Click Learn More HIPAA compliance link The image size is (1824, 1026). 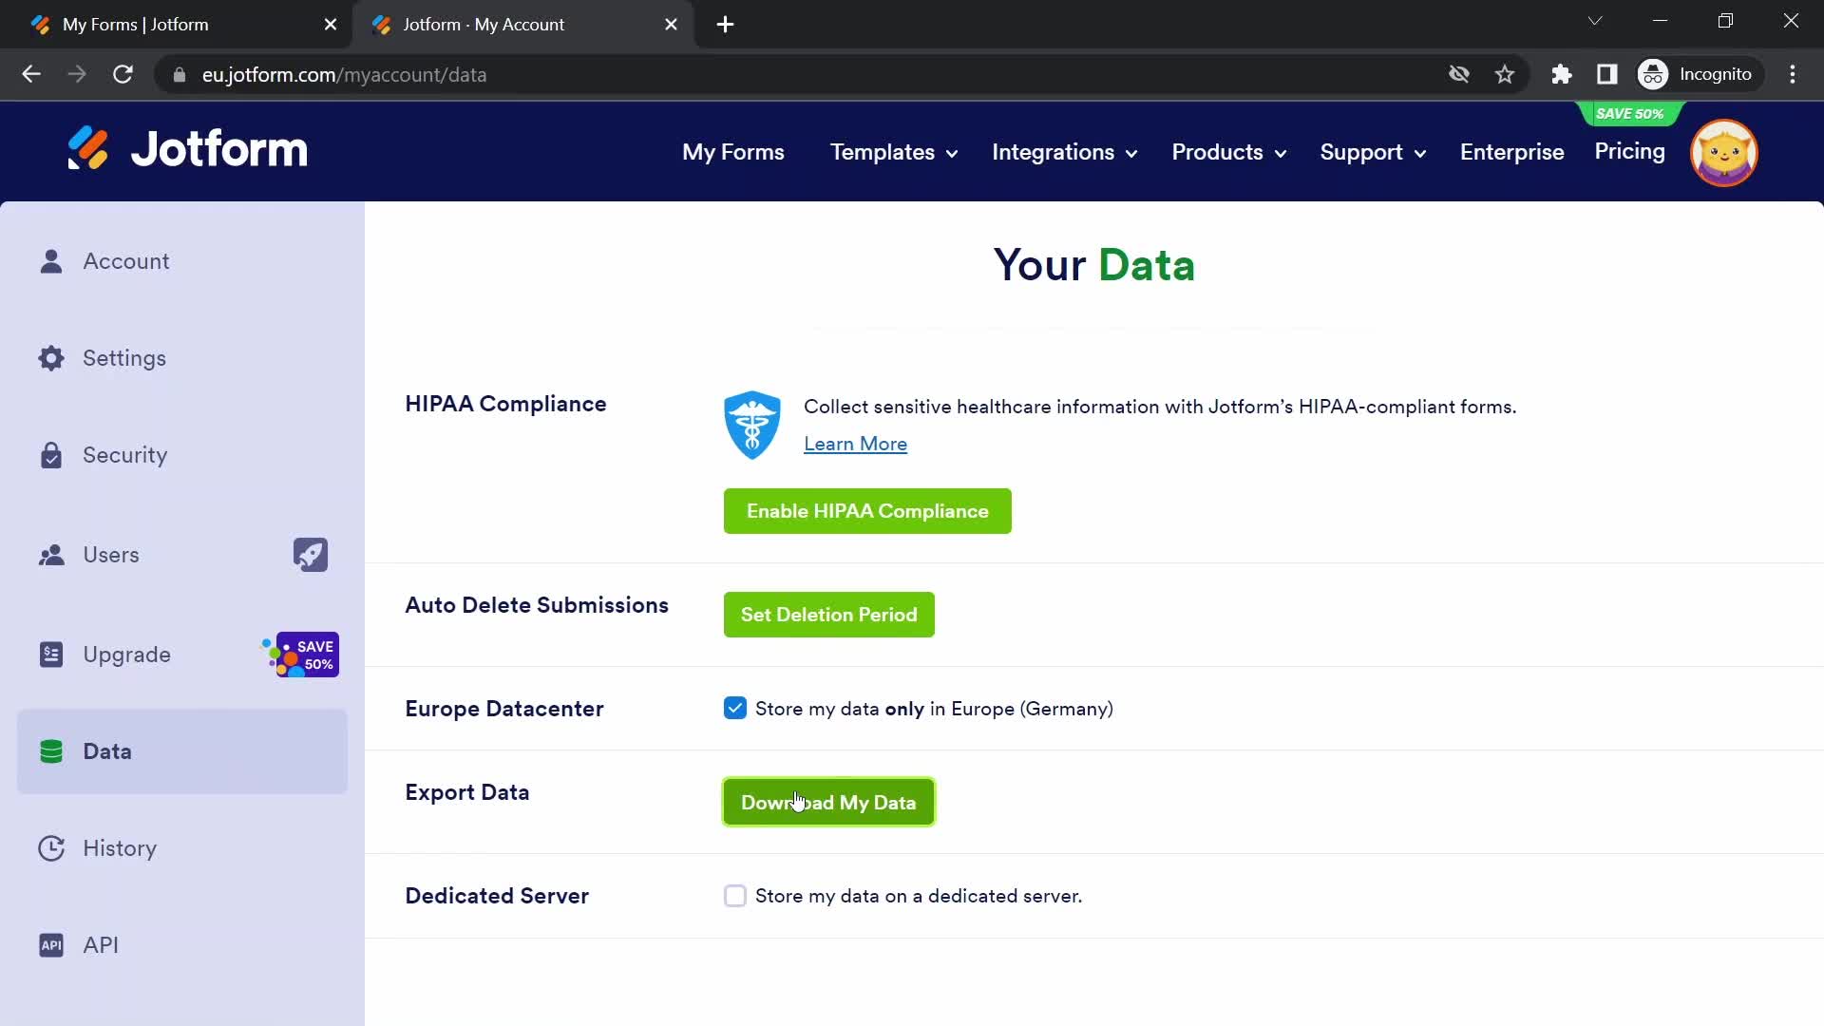[x=856, y=444]
